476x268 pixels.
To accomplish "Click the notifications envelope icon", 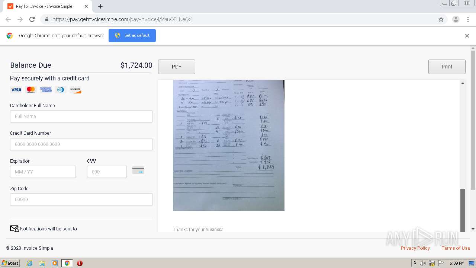I will tap(14, 229).
